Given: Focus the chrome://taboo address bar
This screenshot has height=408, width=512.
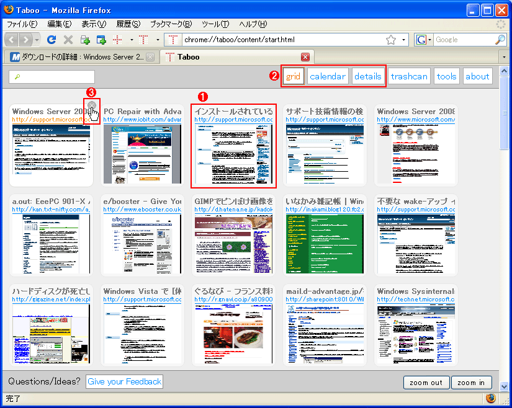Looking at the screenshot, I should click(282, 40).
